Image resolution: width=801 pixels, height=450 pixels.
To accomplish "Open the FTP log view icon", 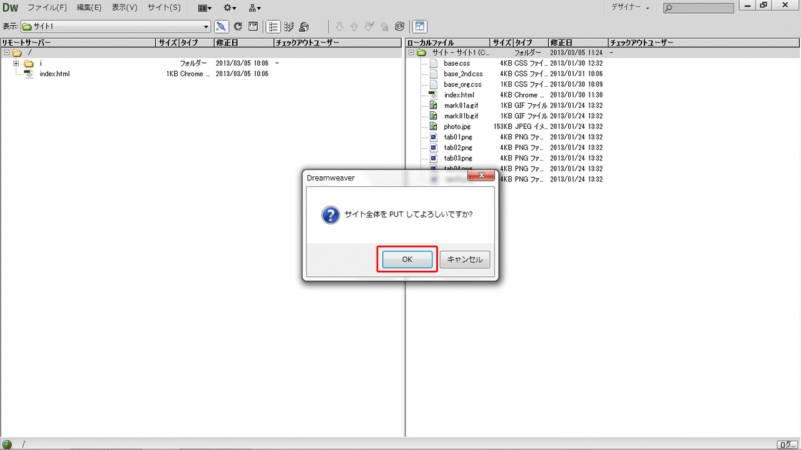I will click(253, 26).
